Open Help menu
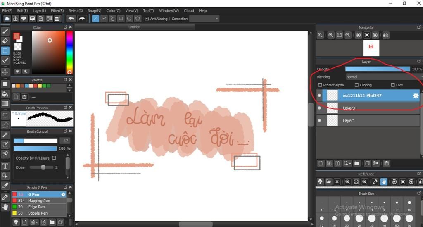The height and width of the screenshot is (227, 423). (202, 10)
